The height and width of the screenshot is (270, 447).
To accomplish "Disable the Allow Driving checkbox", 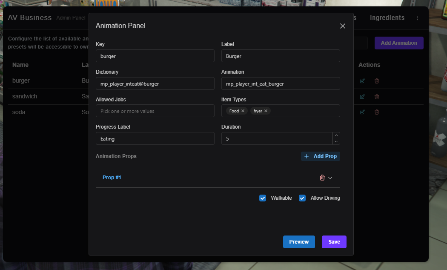I will click(x=302, y=198).
